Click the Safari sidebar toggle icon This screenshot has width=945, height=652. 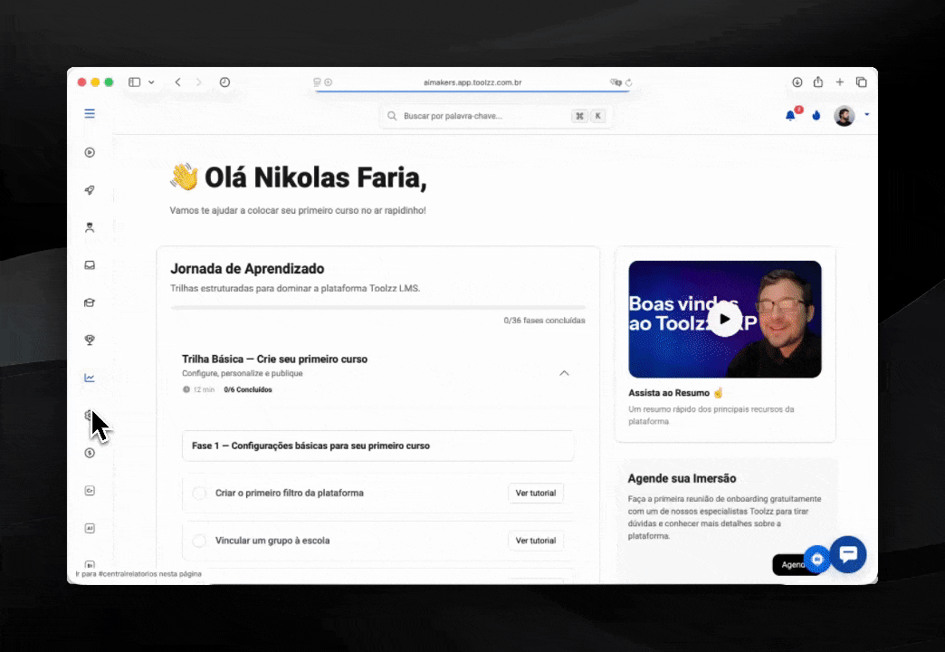(134, 82)
